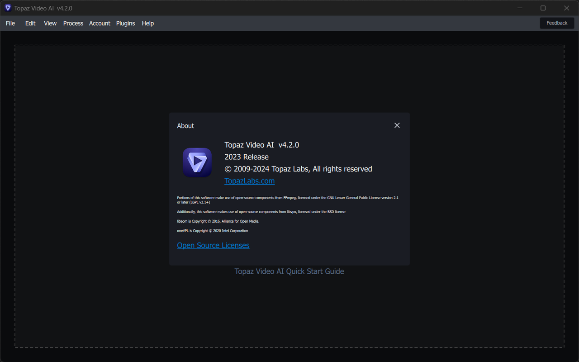Open the Plugins menu

[x=126, y=23]
